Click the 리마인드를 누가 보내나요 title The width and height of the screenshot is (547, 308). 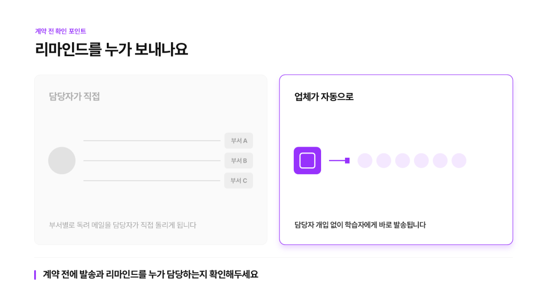coord(111,49)
